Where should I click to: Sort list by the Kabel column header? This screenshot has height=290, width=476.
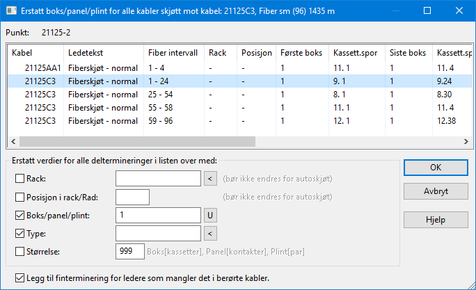coord(35,53)
